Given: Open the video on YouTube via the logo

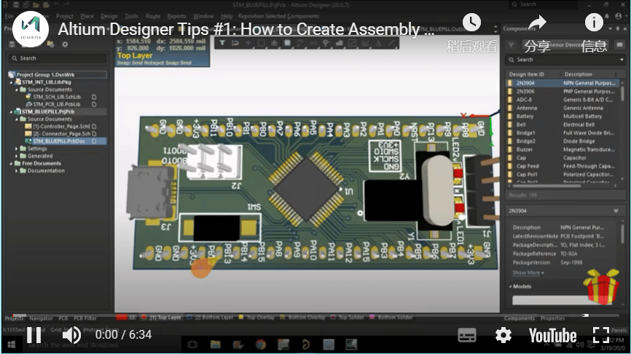Looking at the screenshot, I should [x=552, y=336].
